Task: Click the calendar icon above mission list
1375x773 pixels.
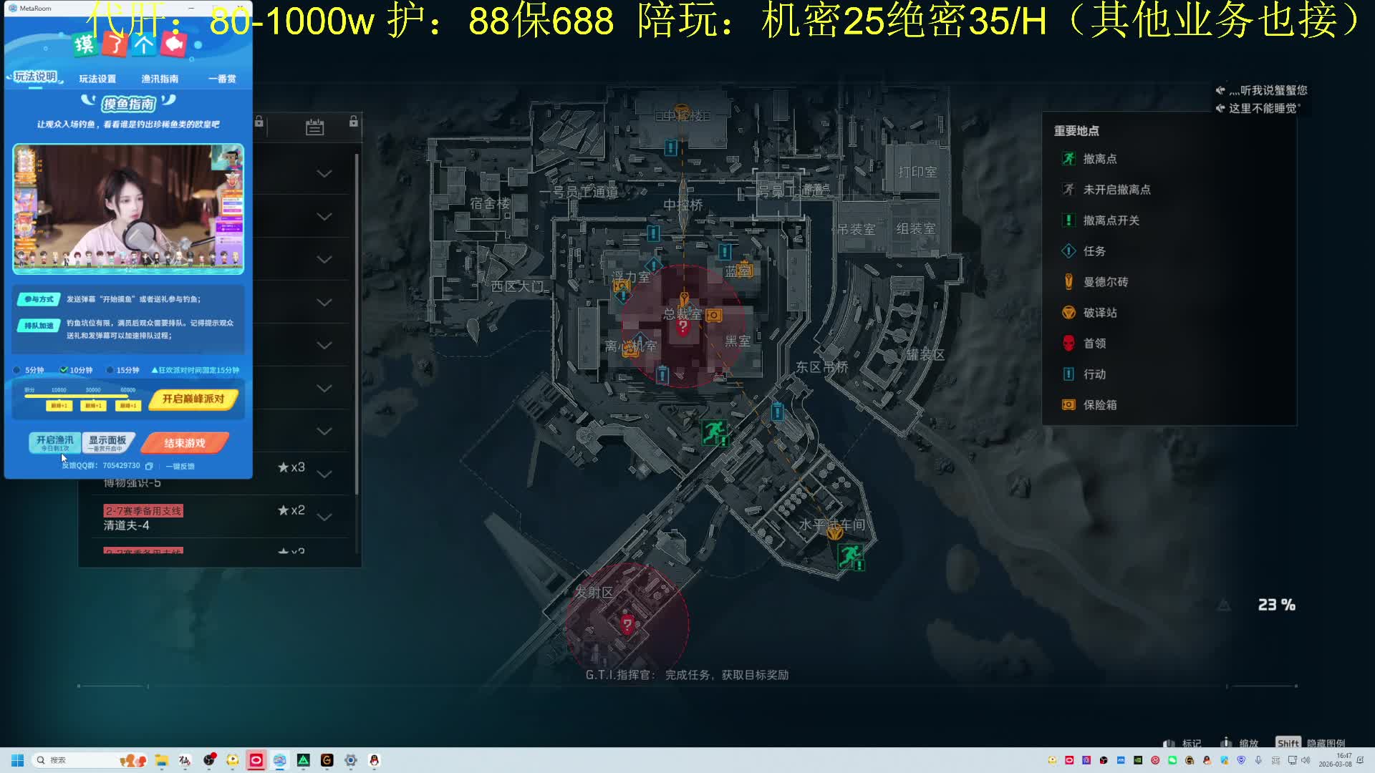Action: [314, 127]
